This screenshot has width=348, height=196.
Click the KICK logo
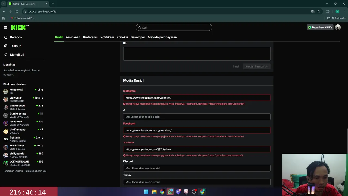[20, 27]
